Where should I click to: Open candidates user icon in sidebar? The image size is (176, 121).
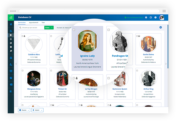pos(11,31)
